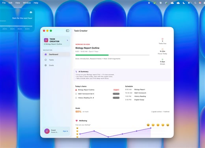Click the precipitation timeline in weather widget
The image size is (205, 148).
tap(16, 26)
